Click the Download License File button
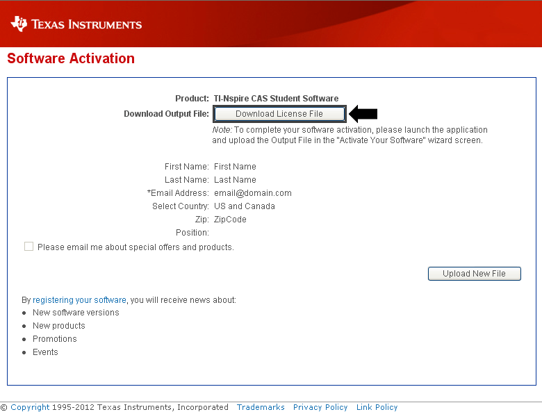The image size is (542, 412). (x=279, y=114)
